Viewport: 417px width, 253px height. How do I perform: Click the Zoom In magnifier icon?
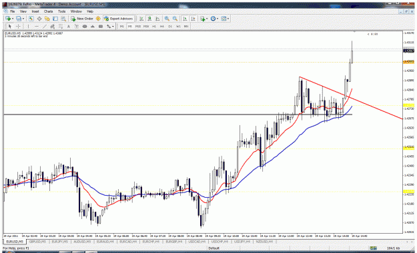pos(167,19)
